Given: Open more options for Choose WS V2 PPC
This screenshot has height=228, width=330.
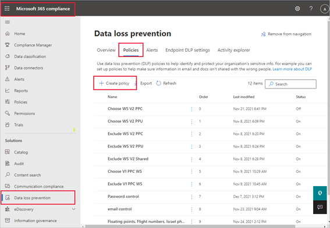Looking at the screenshot, I should 191,109.
